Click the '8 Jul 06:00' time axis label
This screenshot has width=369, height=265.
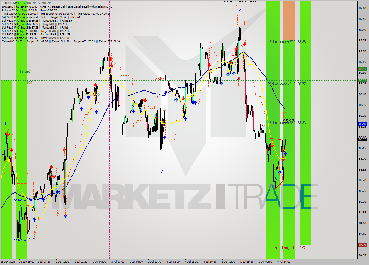click(265, 262)
